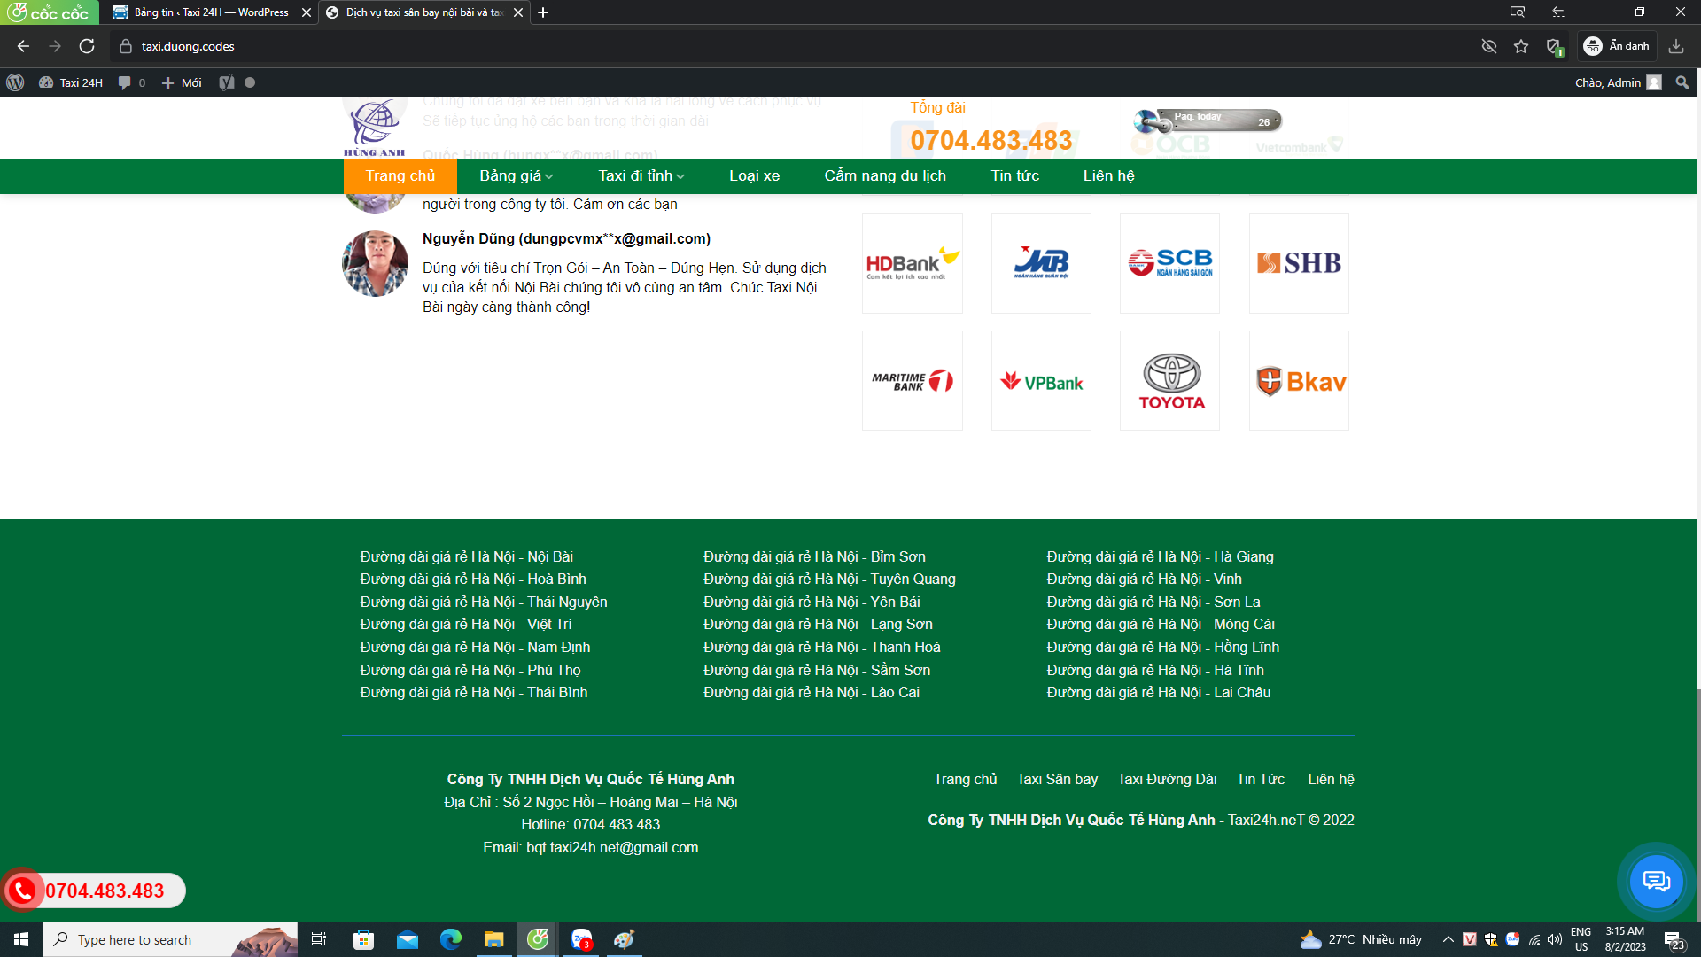
Task: Show hidden system tray icons chevron
Action: coord(1448,939)
